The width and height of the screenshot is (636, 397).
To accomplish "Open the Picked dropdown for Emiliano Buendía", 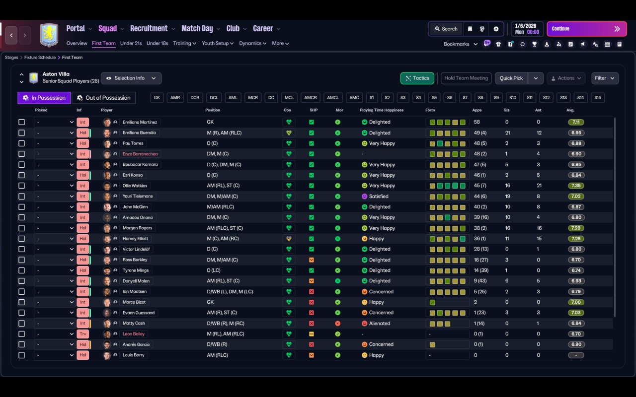I will [55, 133].
